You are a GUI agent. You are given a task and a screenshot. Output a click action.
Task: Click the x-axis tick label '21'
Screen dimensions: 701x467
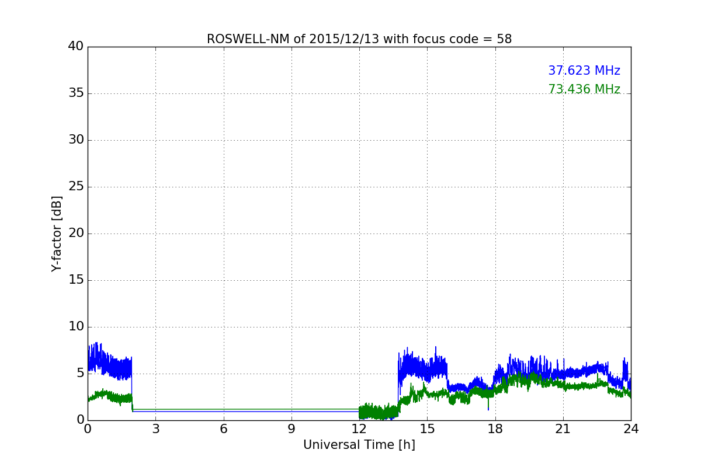[563, 429]
